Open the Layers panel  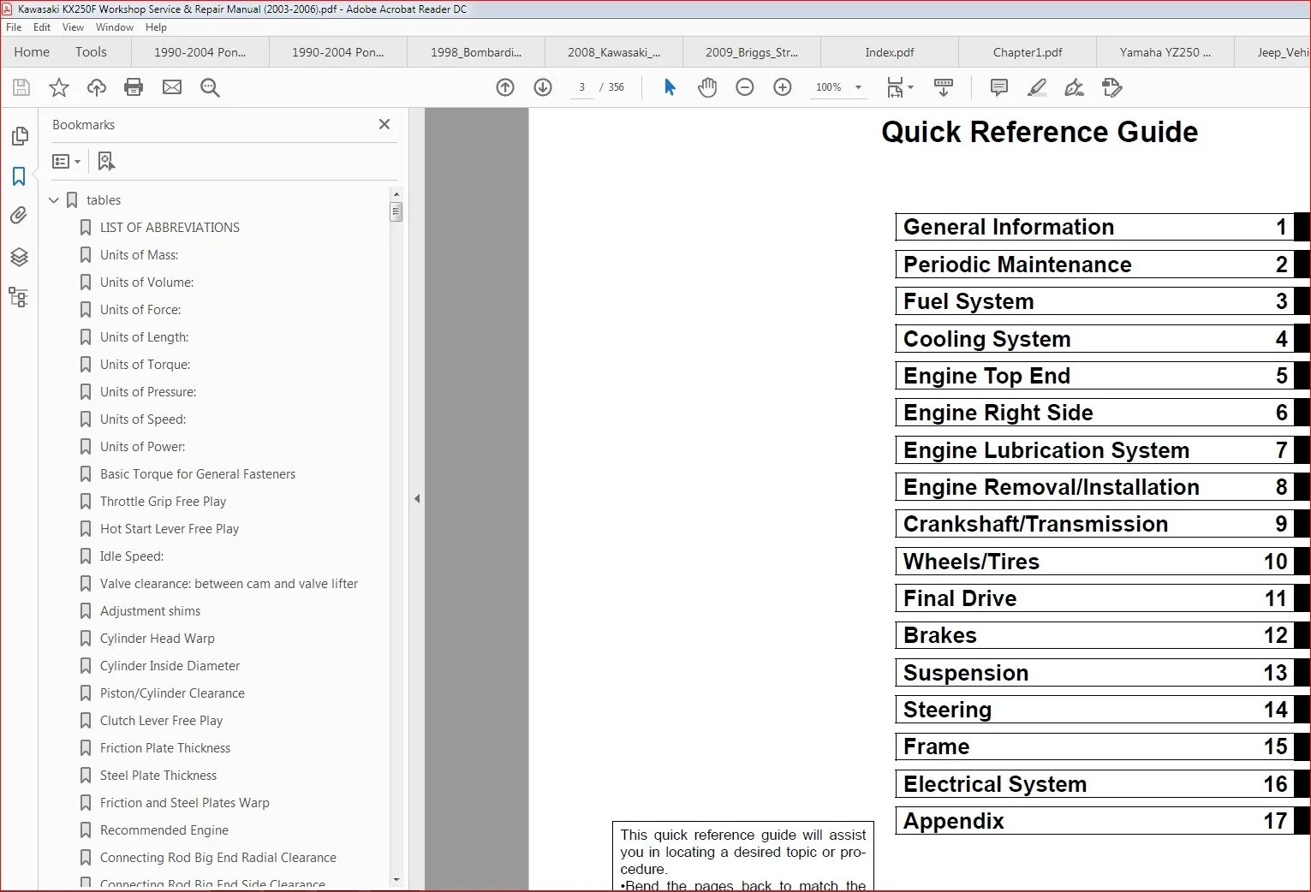click(x=19, y=257)
